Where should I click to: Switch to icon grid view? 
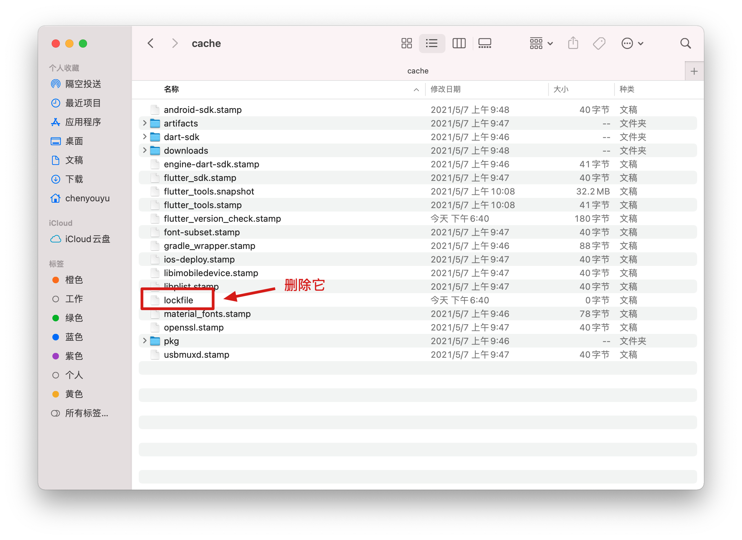[406, 43]
